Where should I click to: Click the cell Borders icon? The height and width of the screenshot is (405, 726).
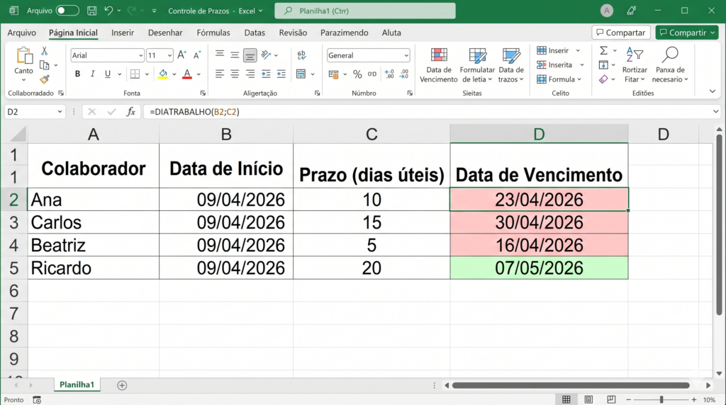(135, 74)
